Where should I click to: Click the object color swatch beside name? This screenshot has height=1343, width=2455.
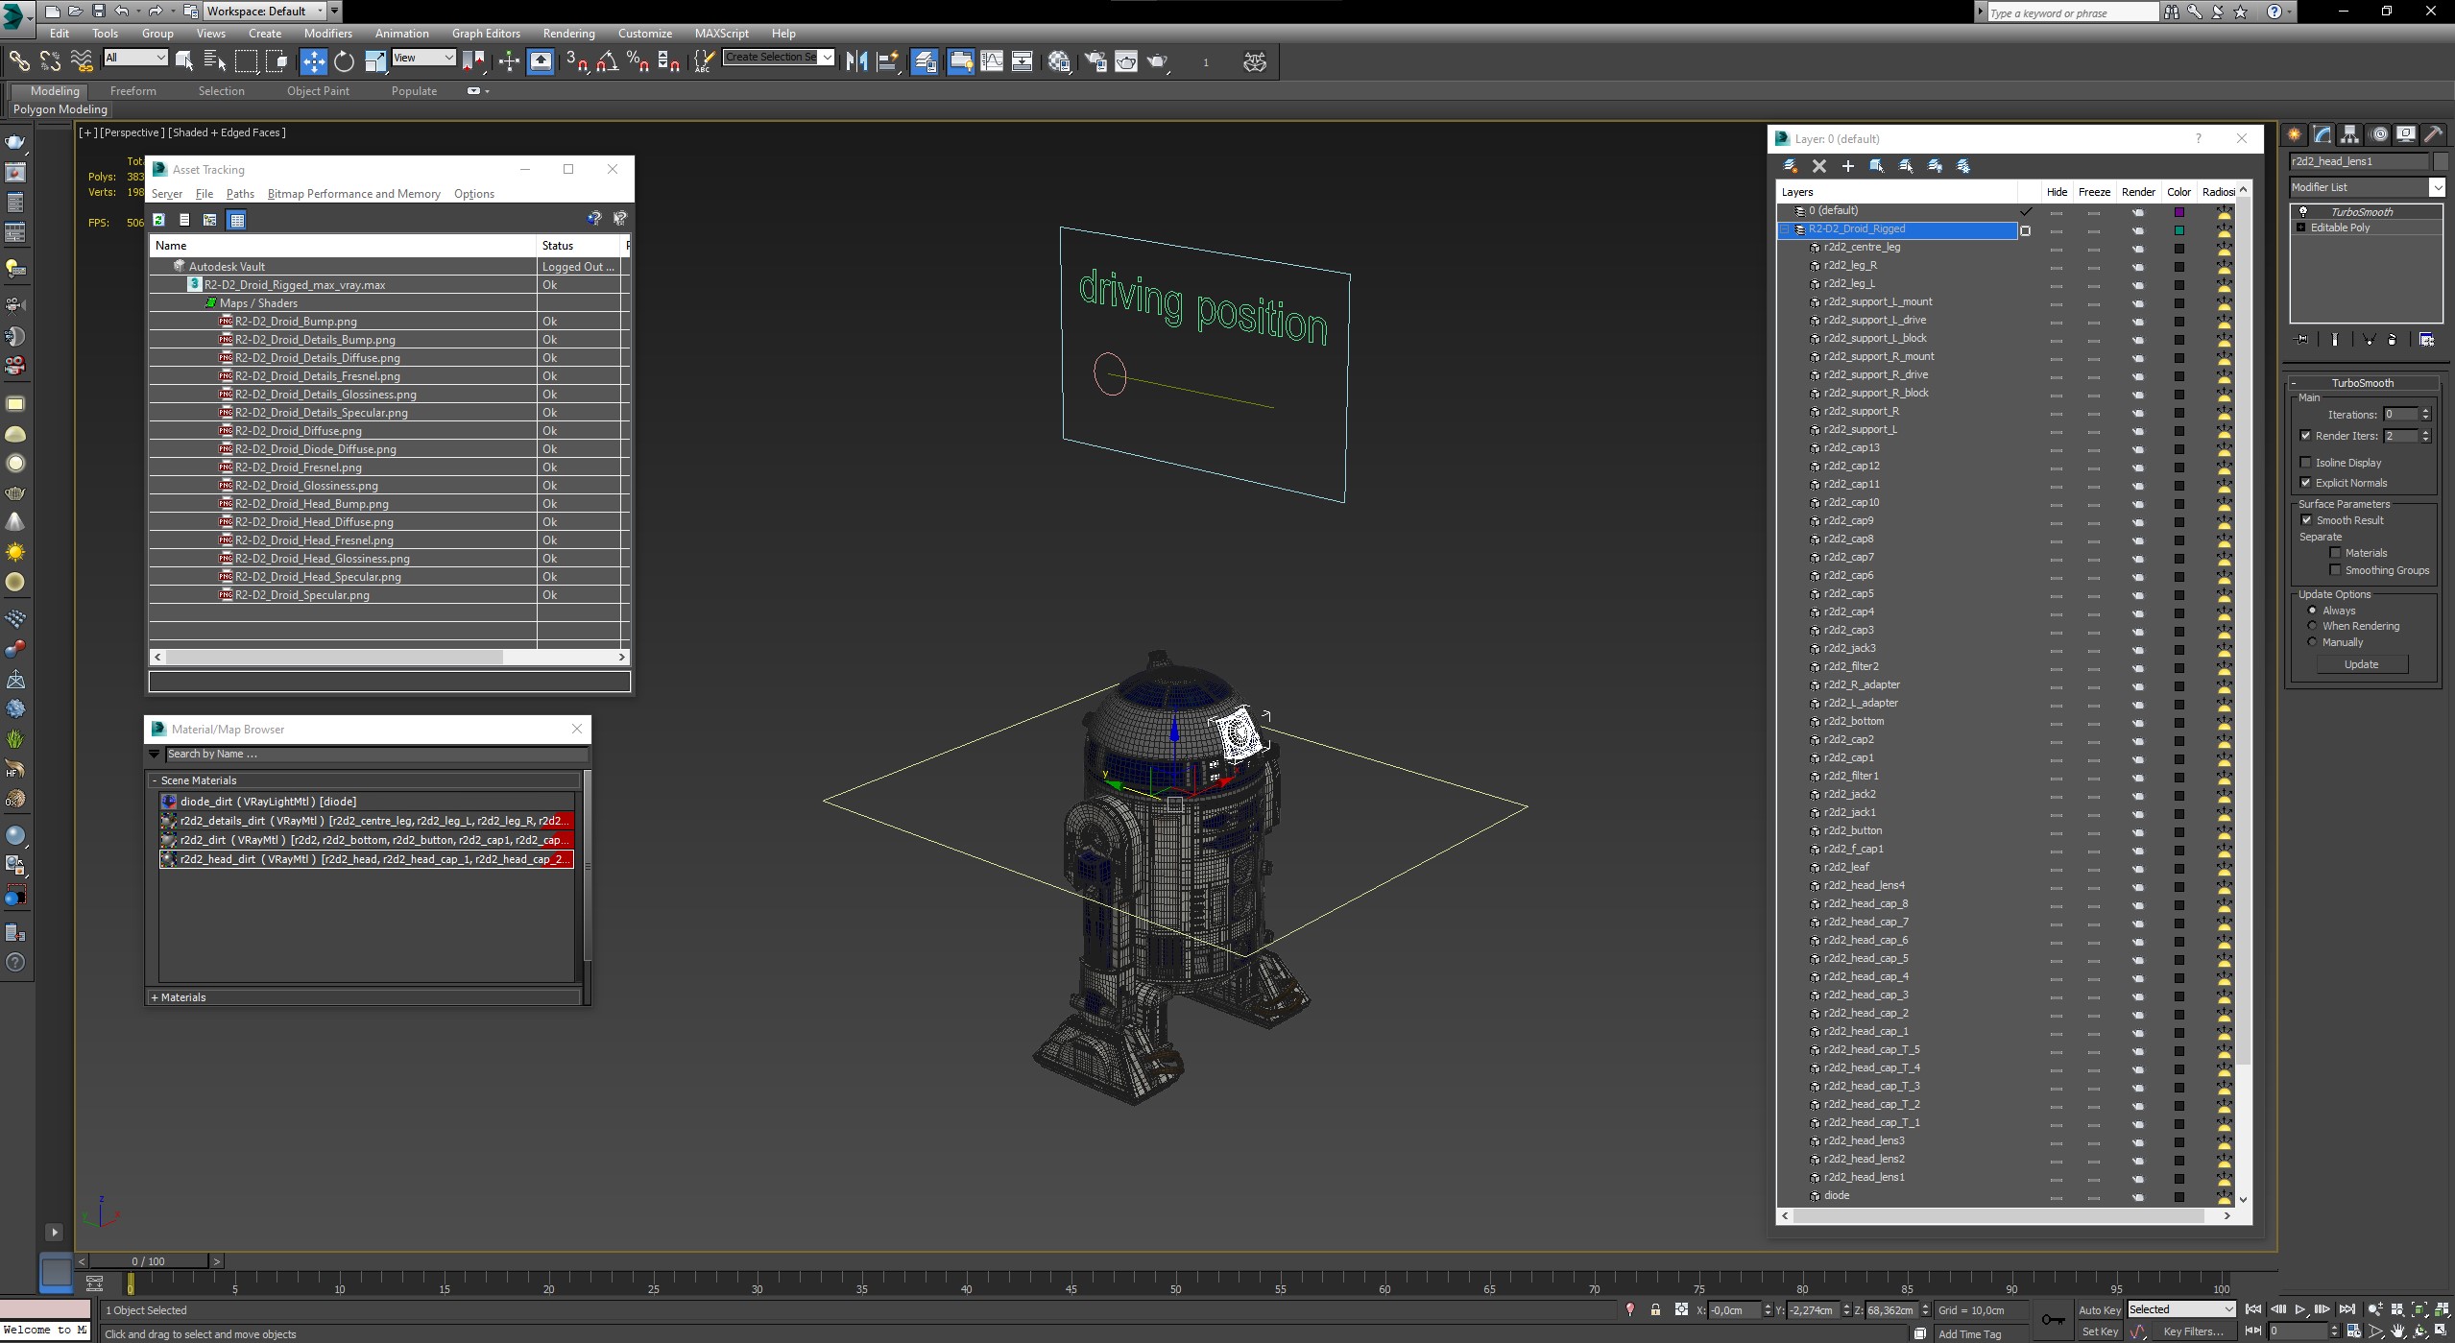tap(2441, 161)
